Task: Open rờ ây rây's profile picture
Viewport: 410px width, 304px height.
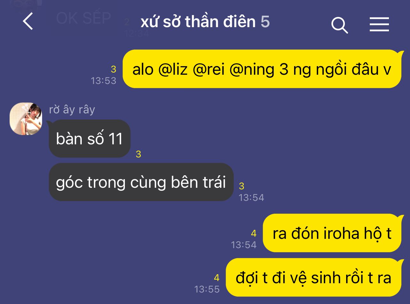Action: click(26, 119)
